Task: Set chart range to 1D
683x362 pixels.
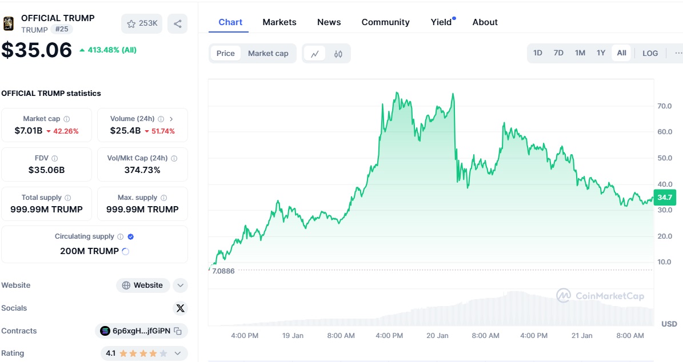Action: [x=538, y=53]
